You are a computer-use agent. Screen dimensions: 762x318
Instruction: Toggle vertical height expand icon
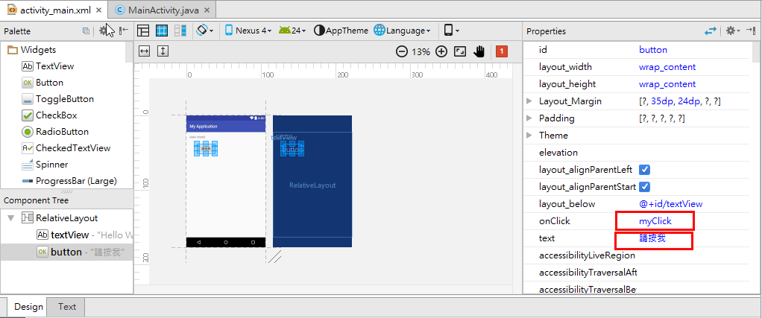coord(163,51)
